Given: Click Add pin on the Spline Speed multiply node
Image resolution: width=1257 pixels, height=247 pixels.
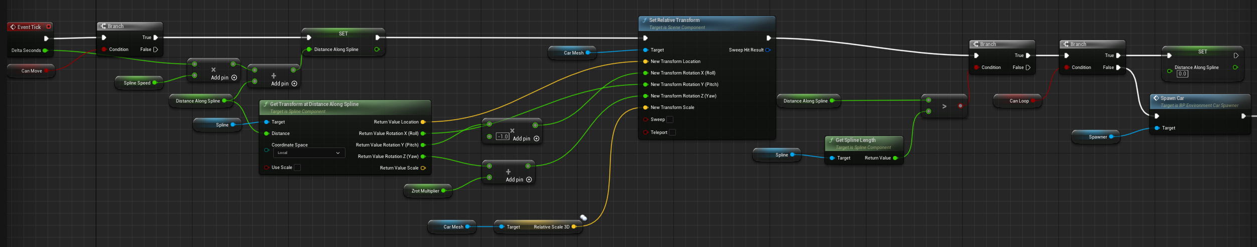Looking at the screenshot, I should pos(234,77).
